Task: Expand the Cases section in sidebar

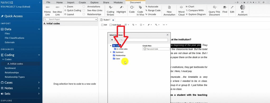Action: tap(39, 82)
